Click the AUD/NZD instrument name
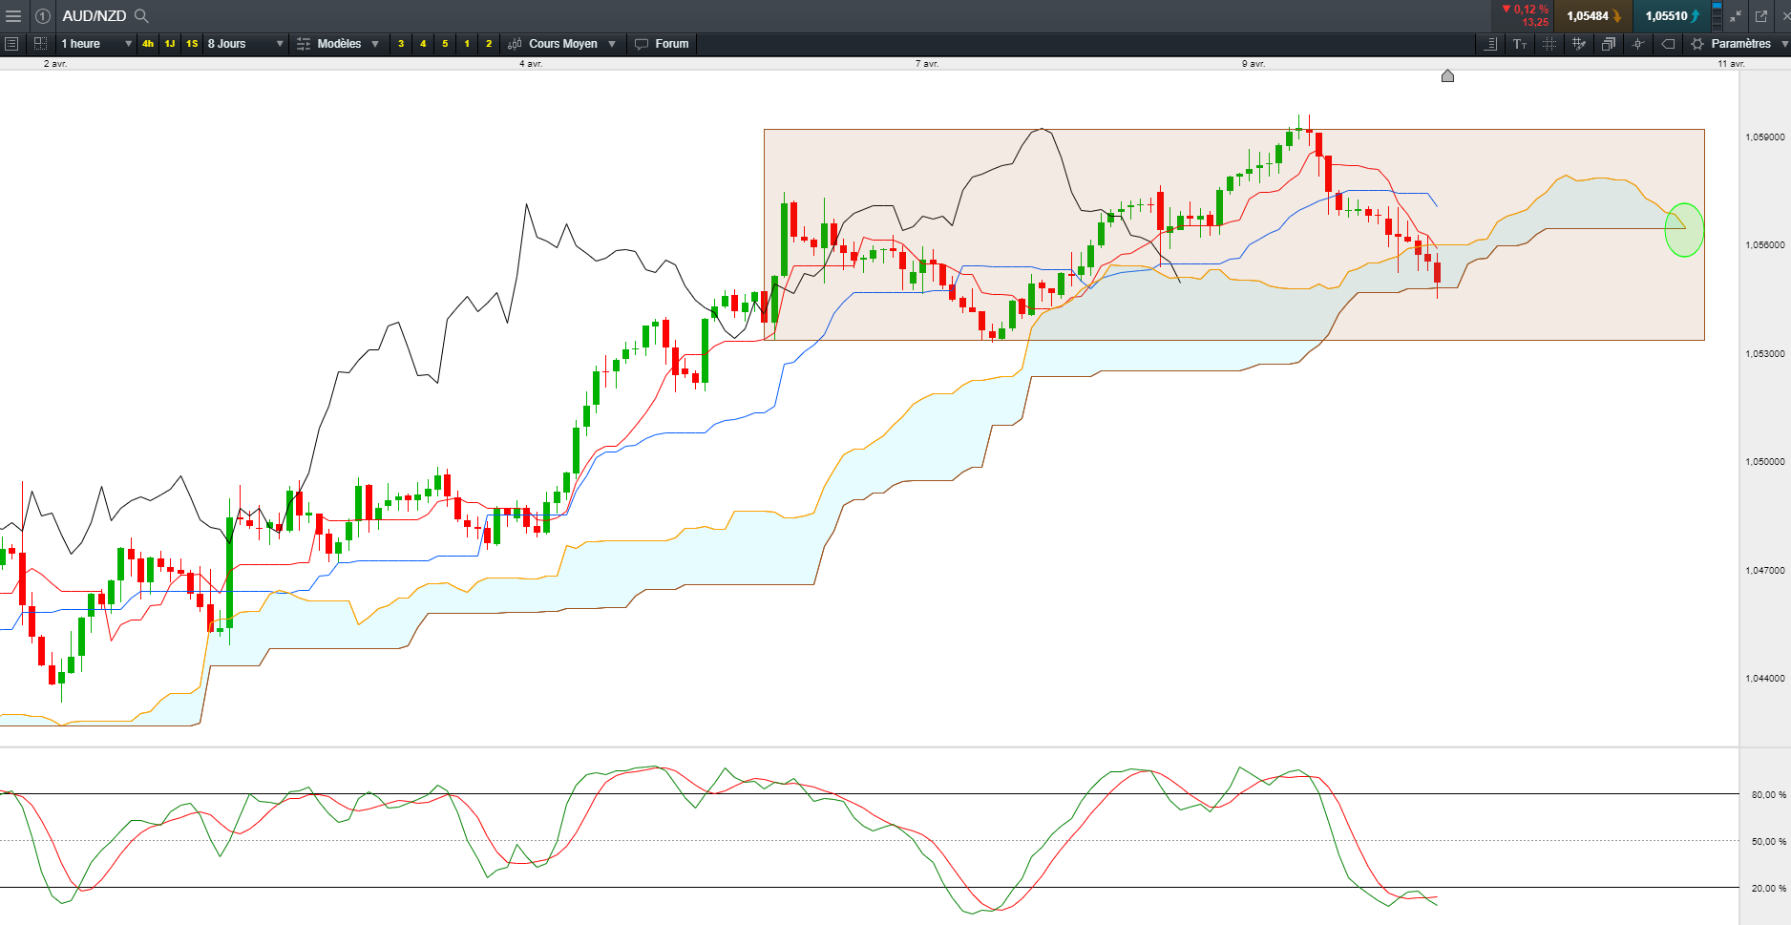The image size is (1791, 925). point(95,16)
